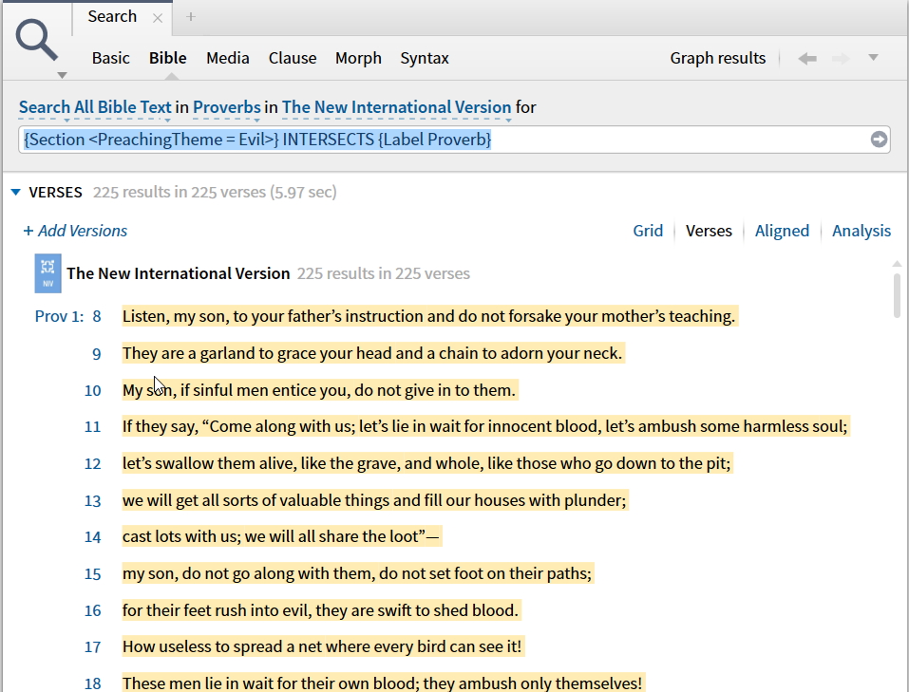Open verse 9 reference link
This screenshot has height=692, width=909.
coord(96,354)
